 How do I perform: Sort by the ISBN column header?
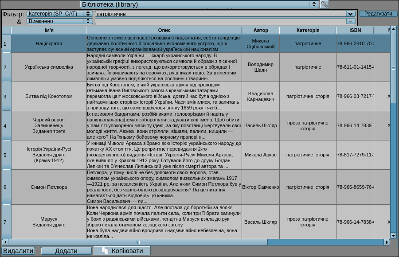click(x=355, y=30)
